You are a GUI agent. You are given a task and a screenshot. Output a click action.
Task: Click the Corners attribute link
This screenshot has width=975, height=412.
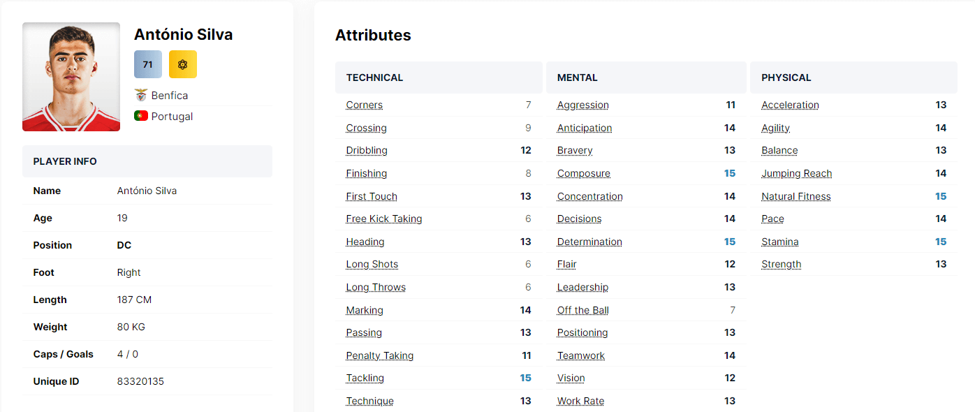coord(363,105)
